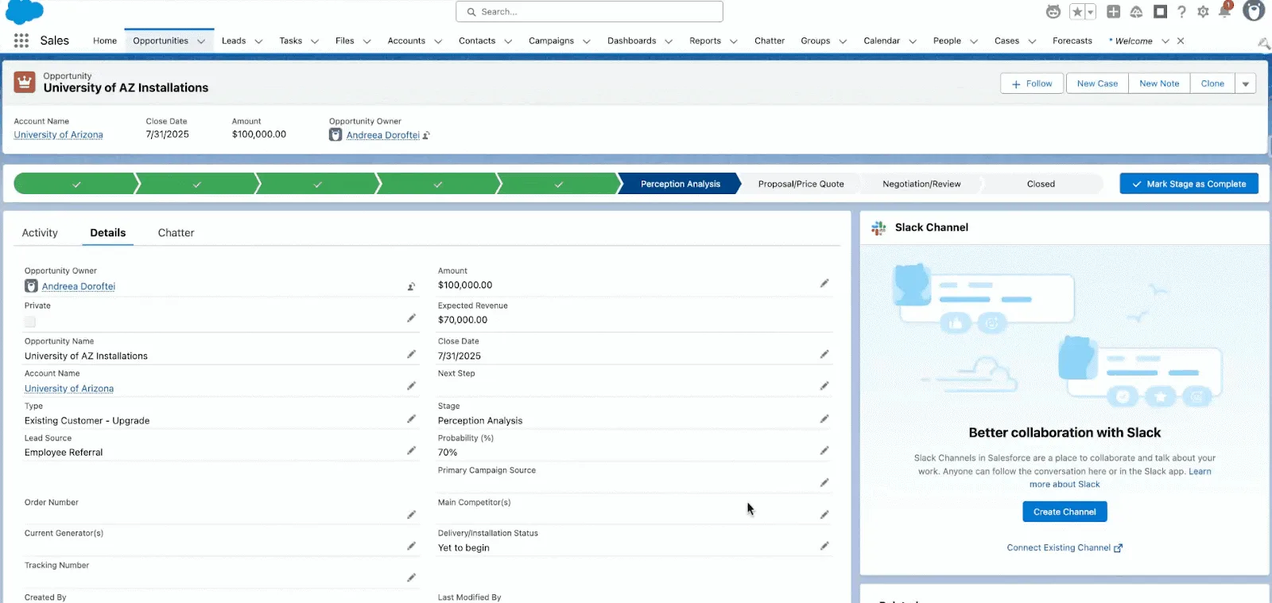Image resolution: width=1272 pixels, height=603 pixels.
Task: Edit the Lead Source pencil icon
Action: coord(411,450)
